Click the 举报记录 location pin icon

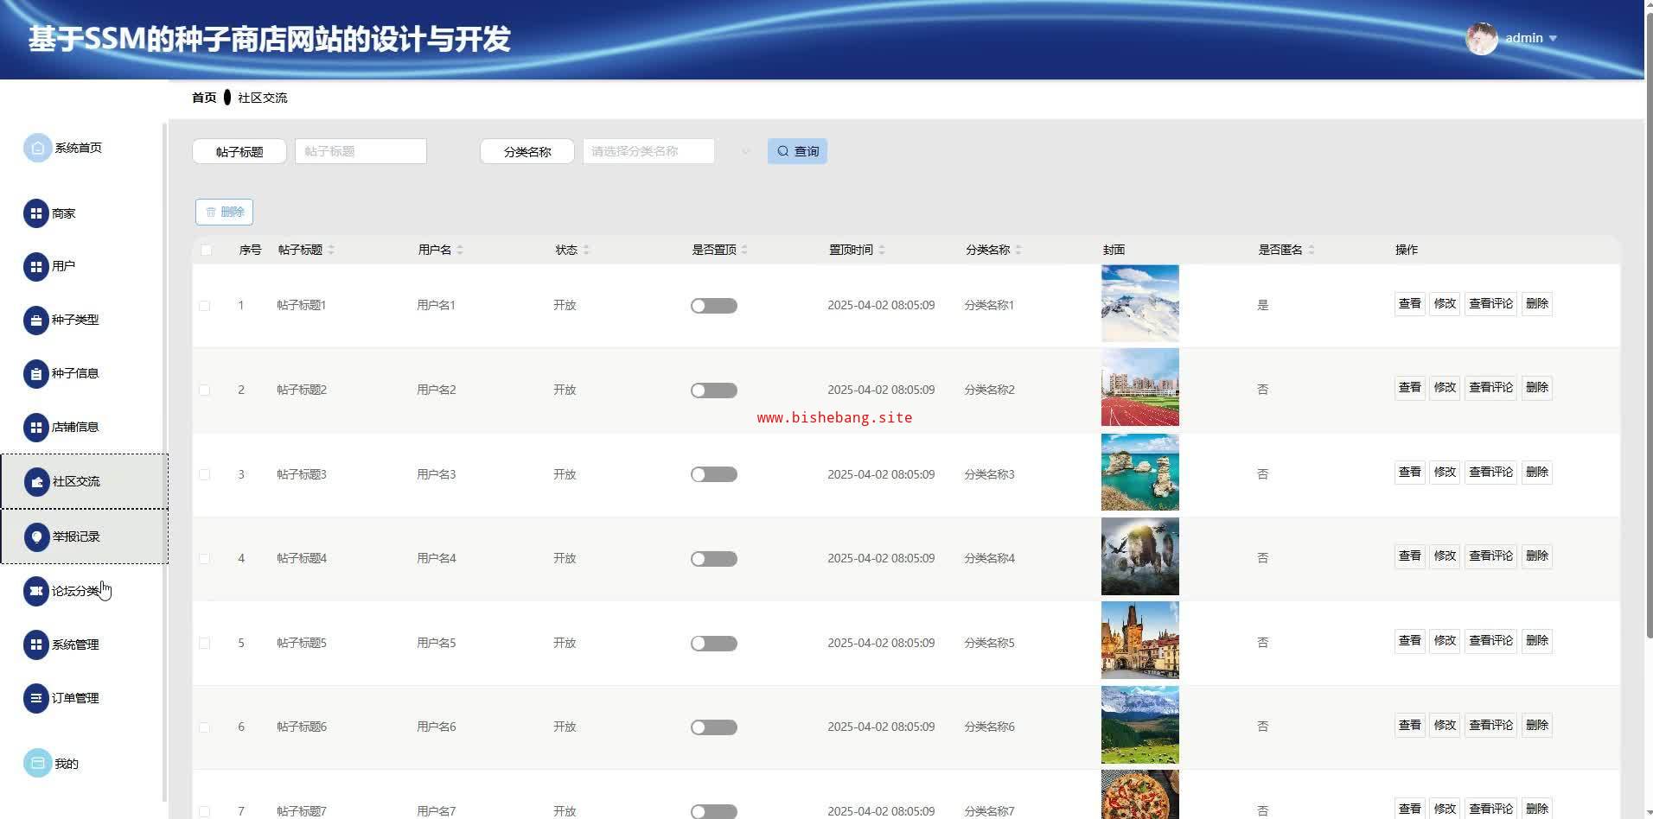pyautogui.click(x=36, y=536)
